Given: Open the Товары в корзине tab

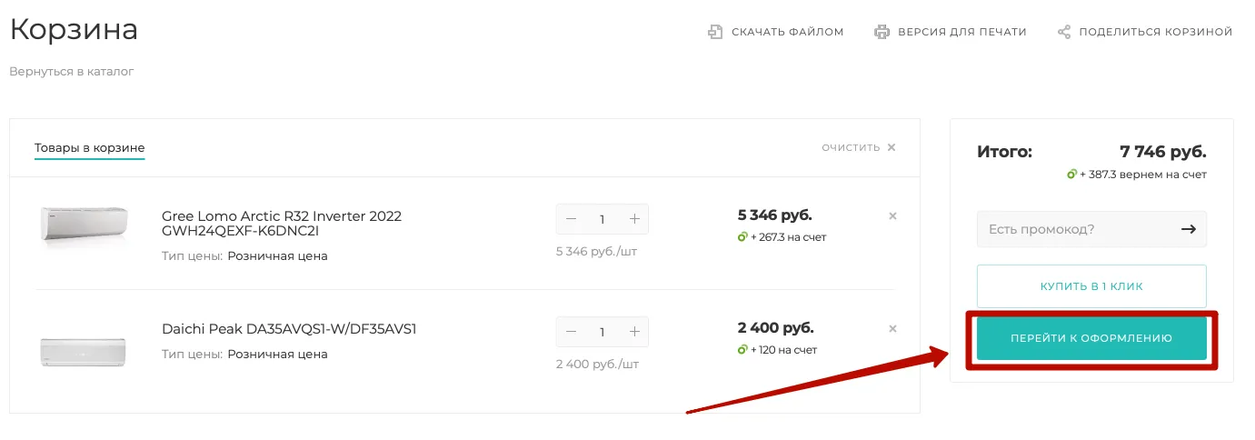Looking at the screenshot, I should coord(90,147).
